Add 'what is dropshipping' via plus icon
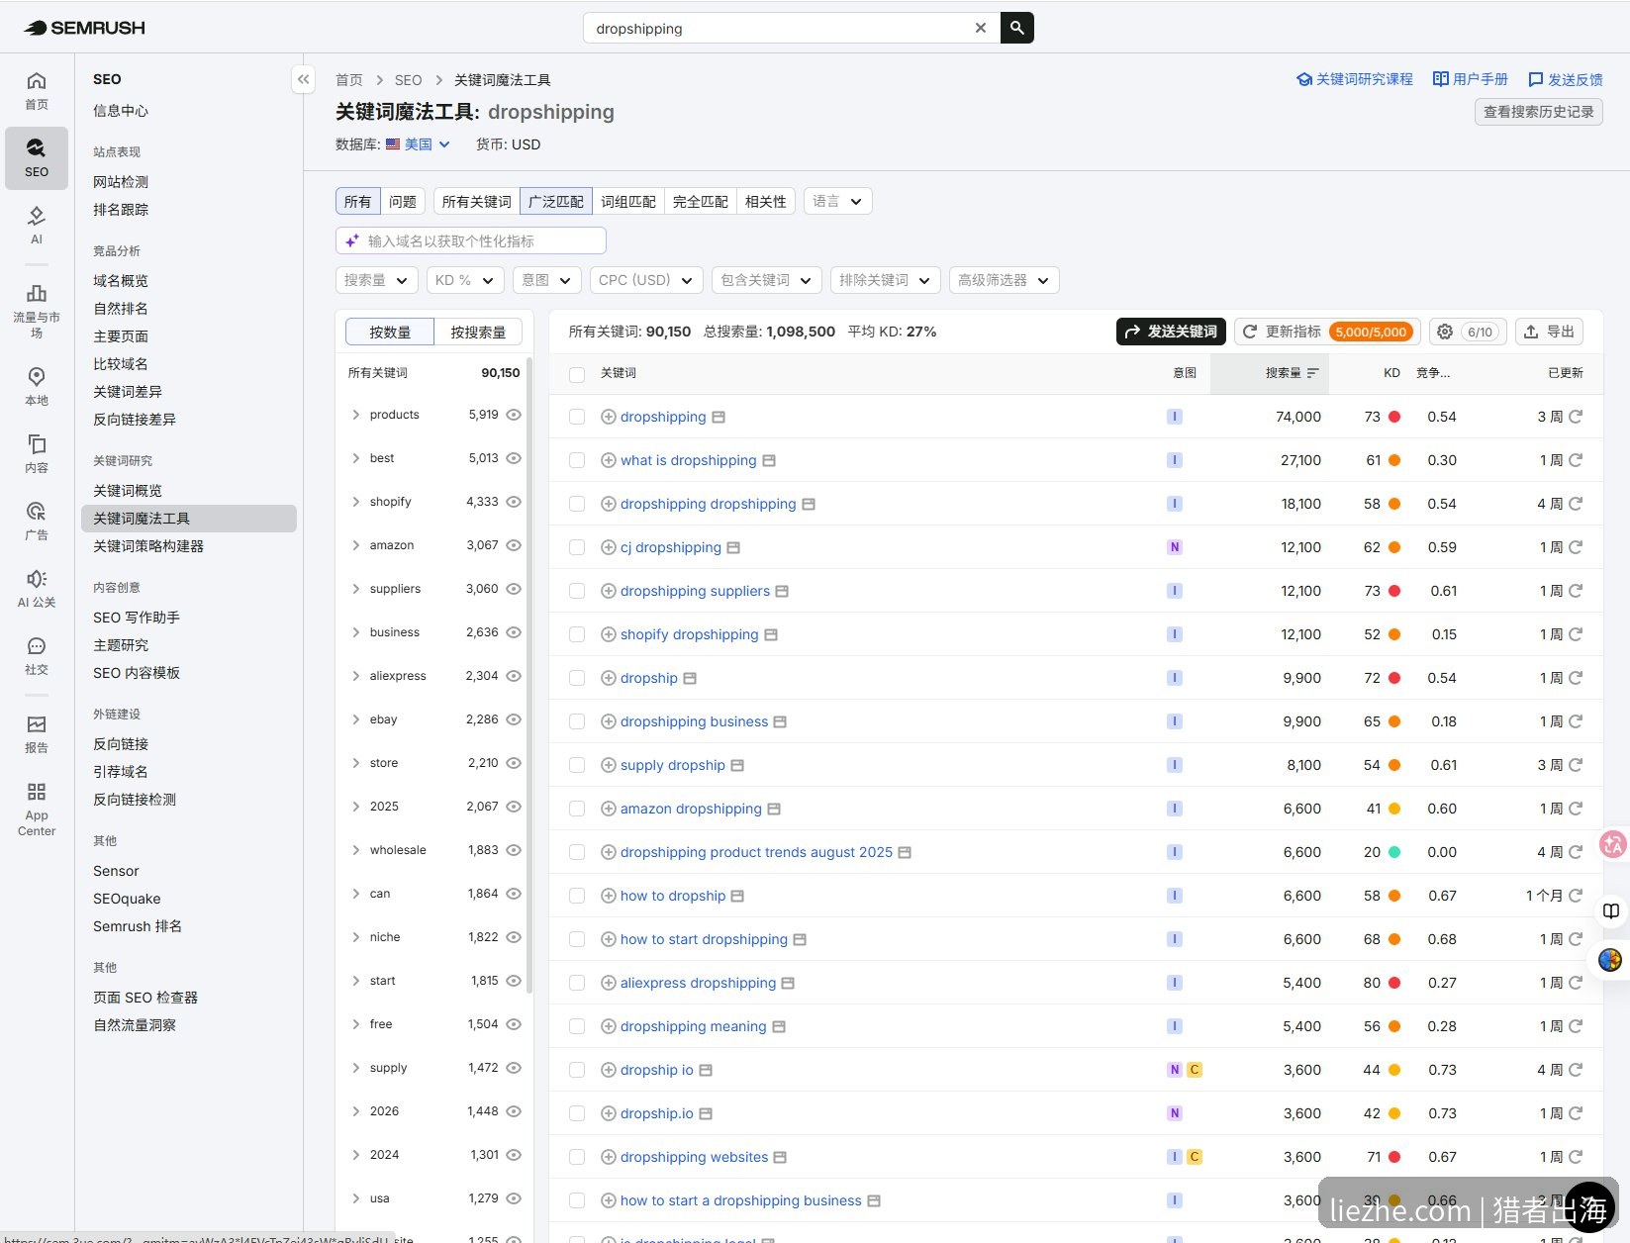Viewport: 1630px width, 1243px height. [609, 460]
